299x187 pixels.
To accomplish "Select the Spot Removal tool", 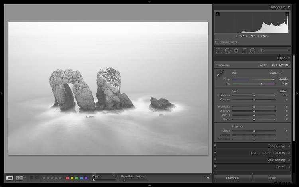I will point(228,51).
